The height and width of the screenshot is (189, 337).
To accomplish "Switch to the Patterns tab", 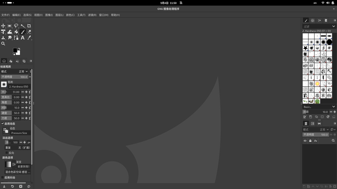I will [313, 21].
